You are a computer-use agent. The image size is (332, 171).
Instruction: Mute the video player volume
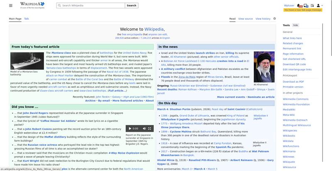click(144, 128)
